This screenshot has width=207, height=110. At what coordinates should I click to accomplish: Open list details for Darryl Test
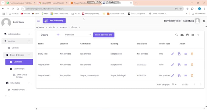click(x=186, y=54)
